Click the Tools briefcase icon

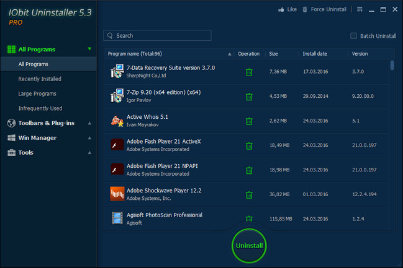tap(11, 153)
